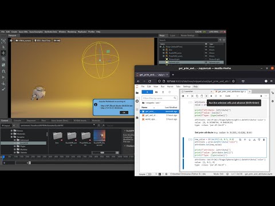Paste cells using the clipboard icon
This screenshot has height=206, width=275.
[202, 96]
